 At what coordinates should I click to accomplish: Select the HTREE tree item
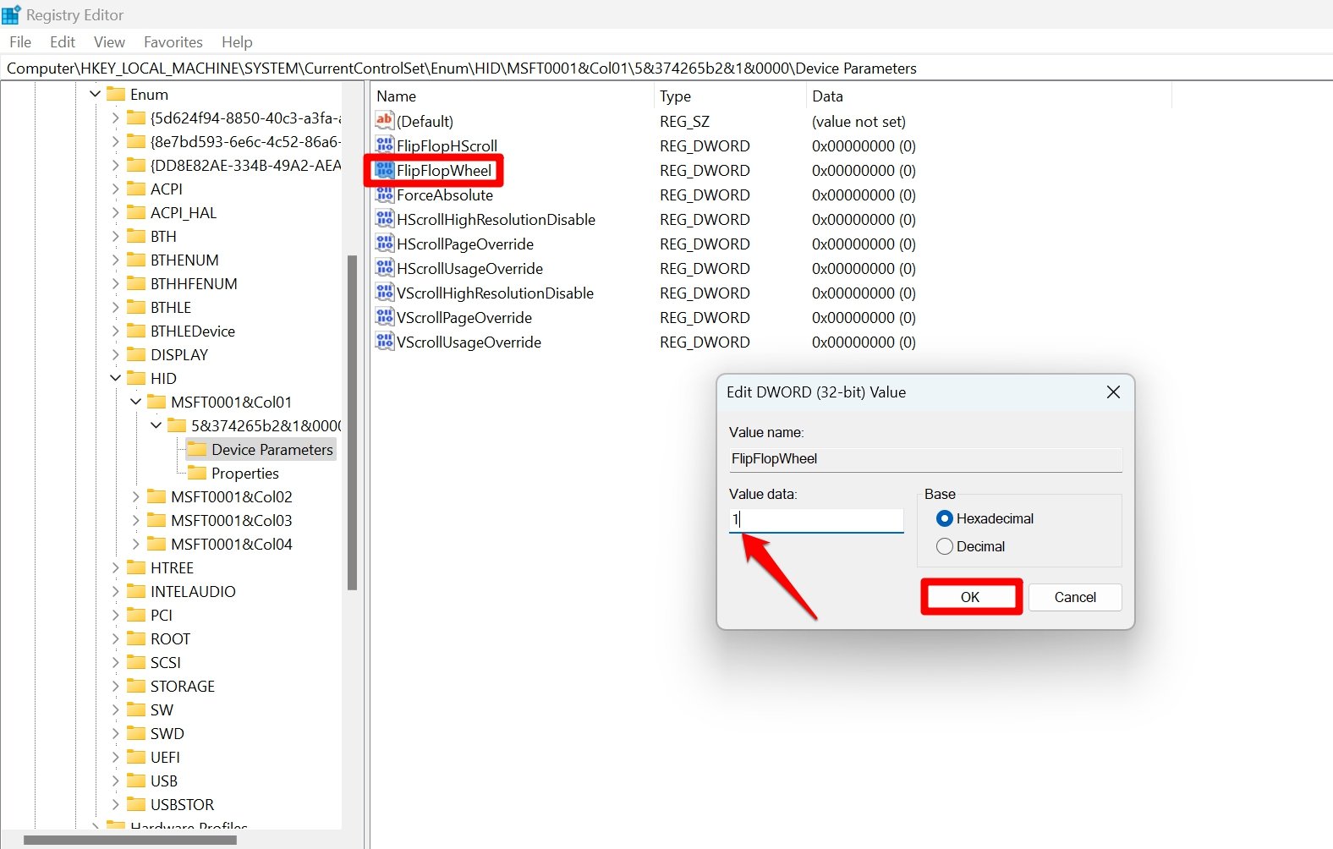[x=172, y=567]
